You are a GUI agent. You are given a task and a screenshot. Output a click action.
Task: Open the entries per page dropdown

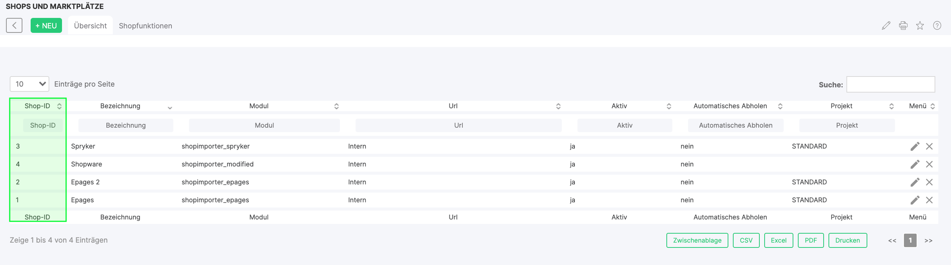(x=29, y=84)
